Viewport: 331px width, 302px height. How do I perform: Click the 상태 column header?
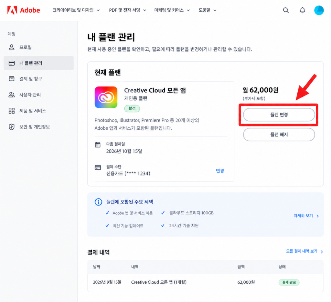(282, 267)
